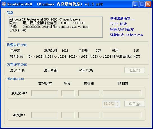153x129 pixels.
Task: Click the 用户模式虚拟地址范围 line
Action: (47, 23)
